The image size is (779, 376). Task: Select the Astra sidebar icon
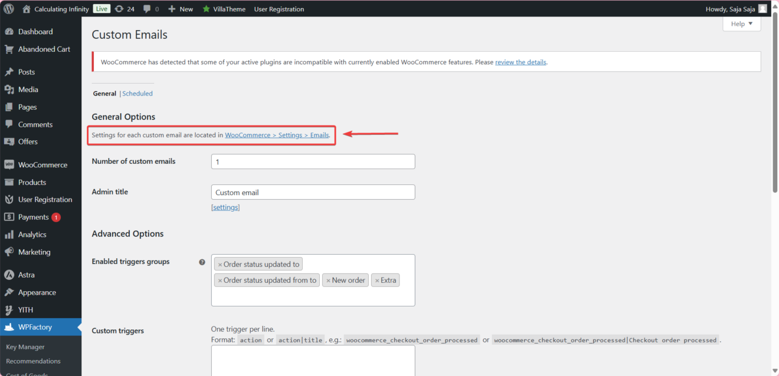click(x=26, y=275)
